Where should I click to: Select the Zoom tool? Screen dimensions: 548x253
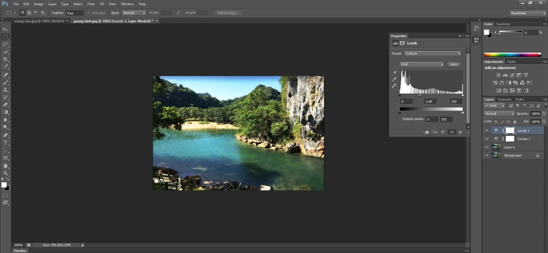pos(6,173)
